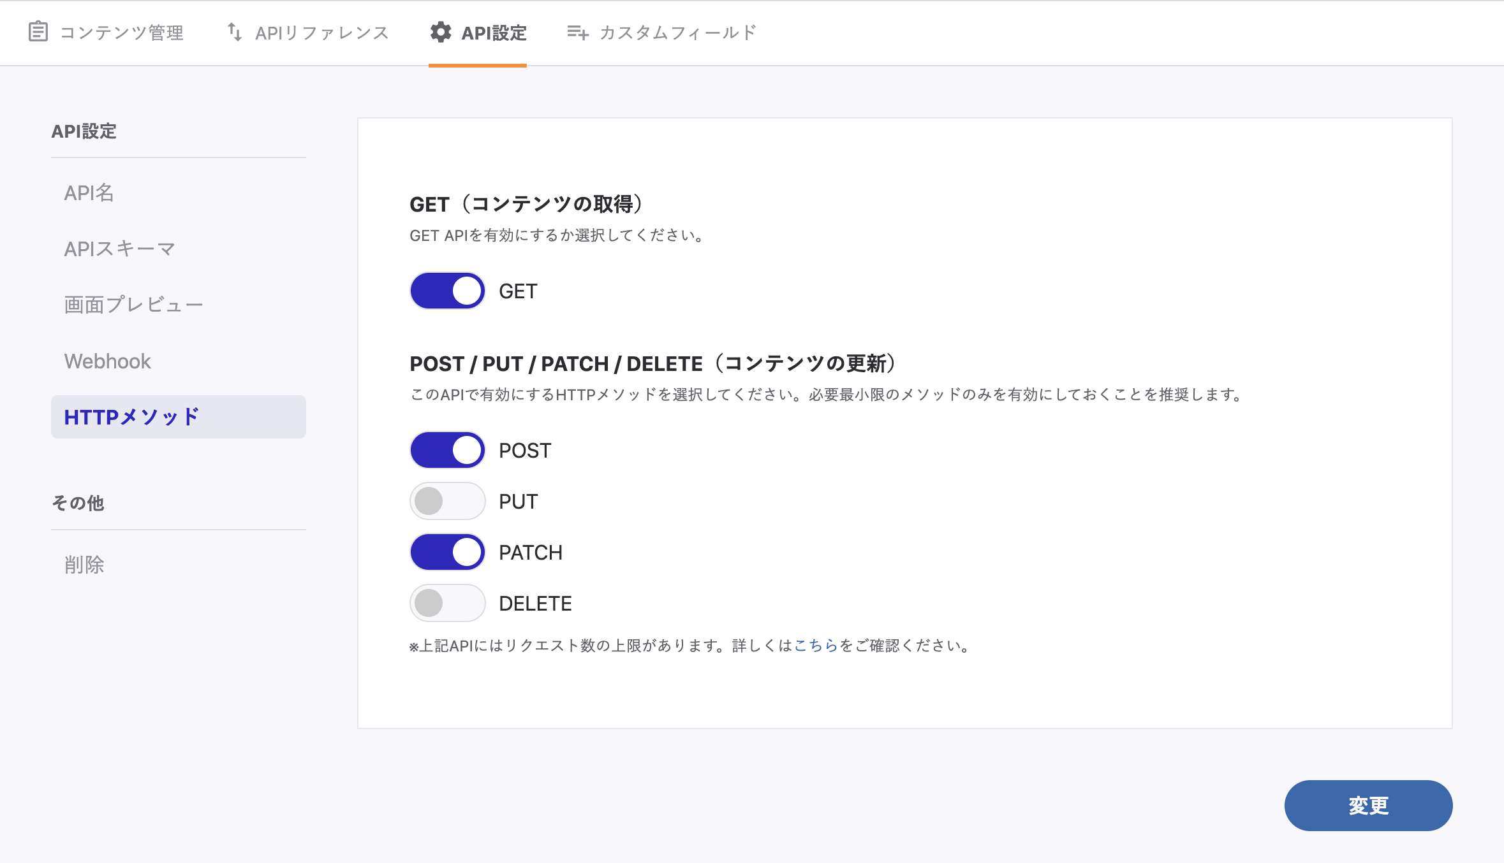This screenshot has width=1504, height=863.
Task: Select API名 in the sidebar
Action: [89, 192]
